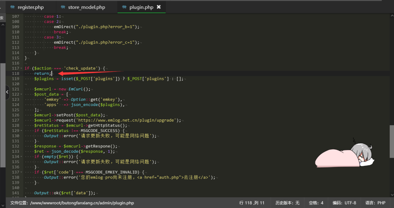Expand the collapsed sidebar with the left chevron
The height and width of the screenshot is (208, 394).
[7, 92]
